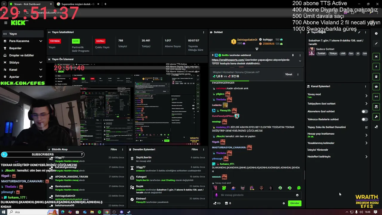This screenshot has height=215, width=382.
Task: Toggle Abonelere özel sohbet switch
Action: 364,111
